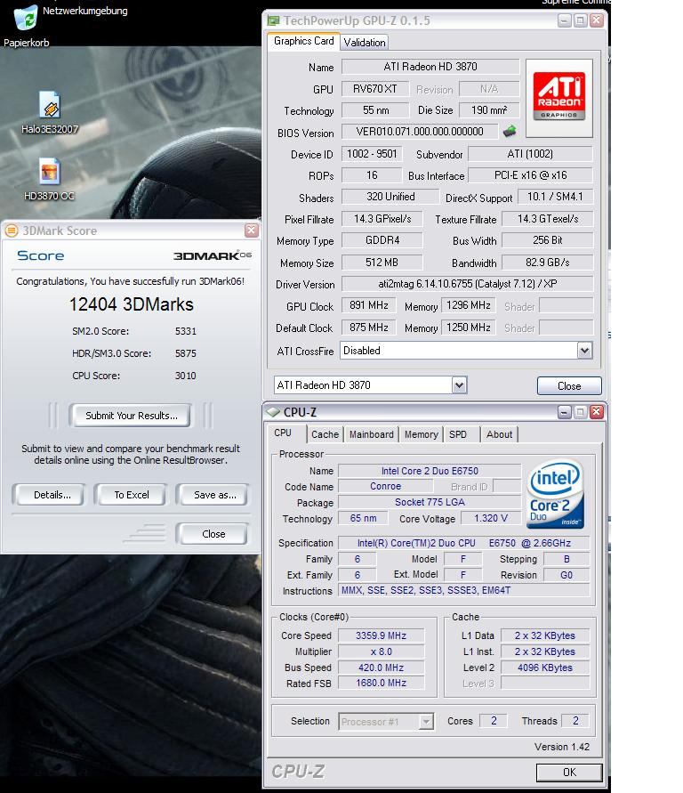The height and width of the screenshot is (793, 683).
Task: Open the Papierkorb recycle bin icon
Action: click(x=26, y=18)
